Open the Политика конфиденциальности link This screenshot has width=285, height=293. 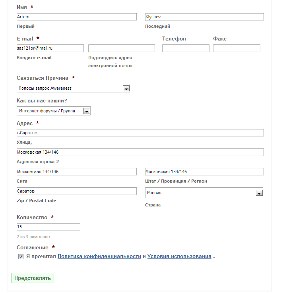click(x=99, y=256)
